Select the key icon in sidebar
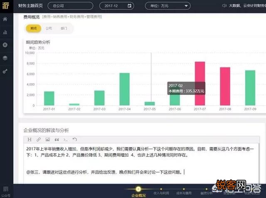The width and height of the screenshot is (266, 198). tap(5, 71)
